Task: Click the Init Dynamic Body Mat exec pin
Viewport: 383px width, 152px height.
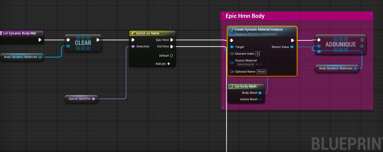Action: tap(40, 40)
